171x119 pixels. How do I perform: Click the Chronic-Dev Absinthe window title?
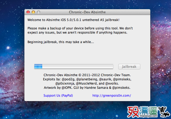click(x=87, y=12)
